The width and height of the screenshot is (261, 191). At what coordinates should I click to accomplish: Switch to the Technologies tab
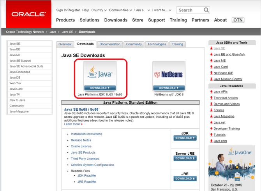point(157,44)
